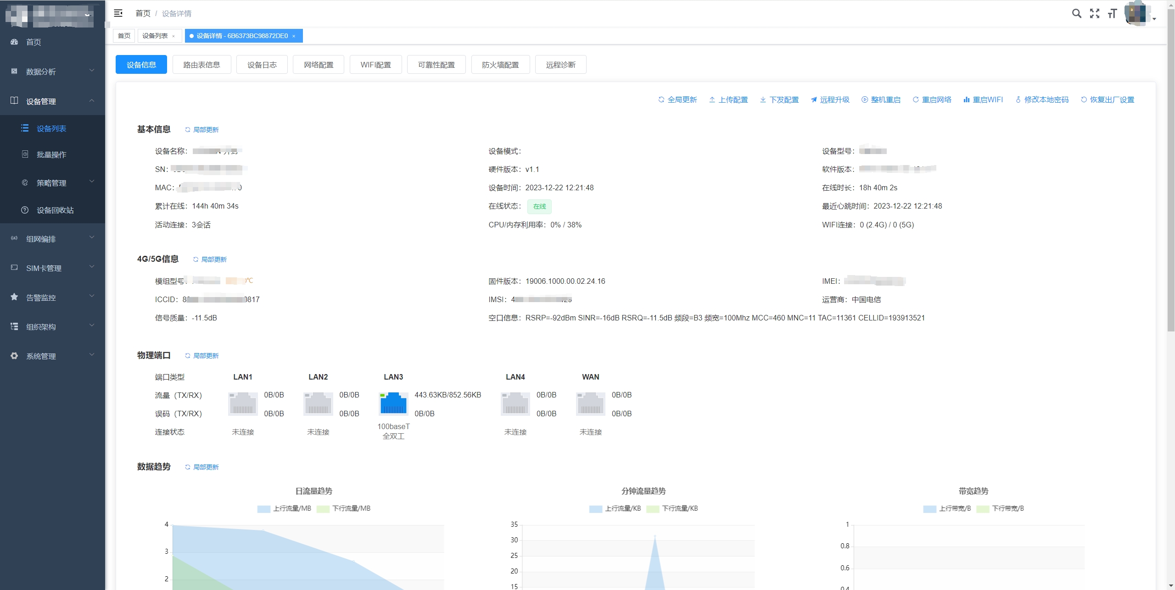Click the LAN2 port icon
This screenshot has height=590, width=1175.
[x=318, y=404]
